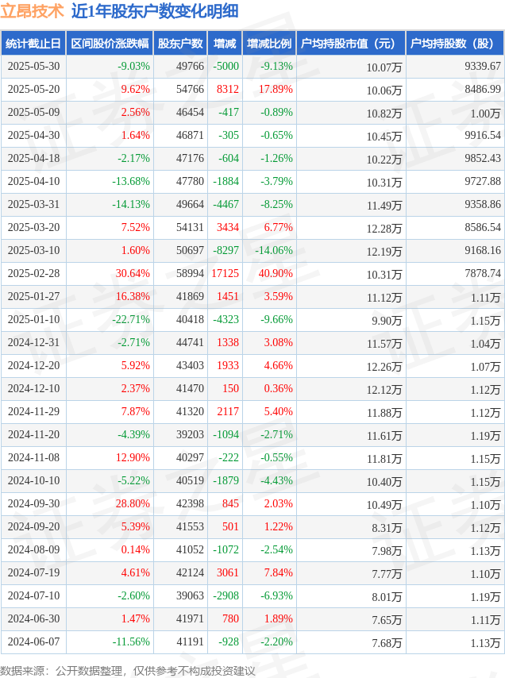Click the -22.71% price change cell

130,319
